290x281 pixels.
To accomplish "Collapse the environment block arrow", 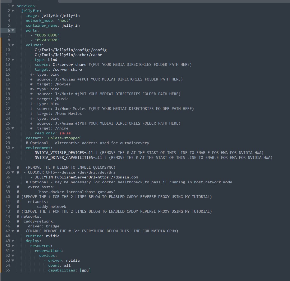I will click(x=13, y=148).
